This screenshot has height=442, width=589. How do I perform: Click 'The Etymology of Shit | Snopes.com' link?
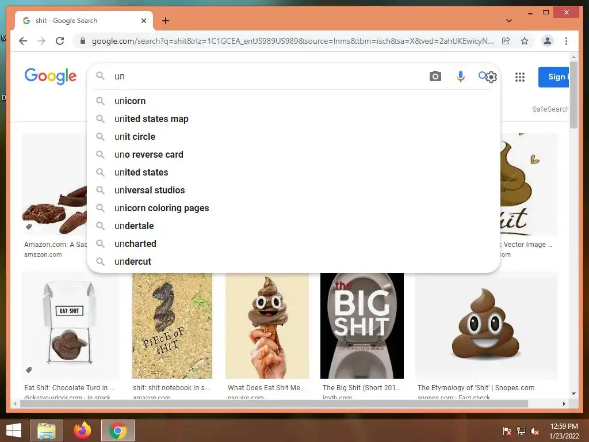[x=476, y=388]
